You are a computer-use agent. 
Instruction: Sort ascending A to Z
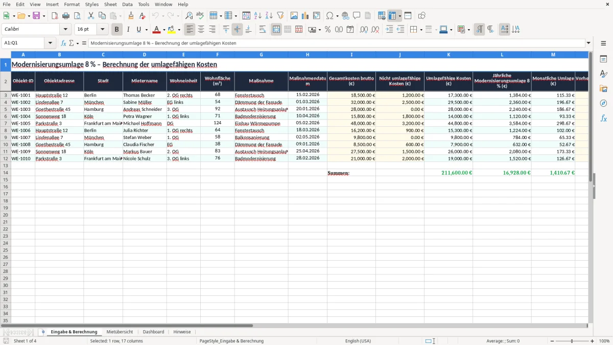258,16
